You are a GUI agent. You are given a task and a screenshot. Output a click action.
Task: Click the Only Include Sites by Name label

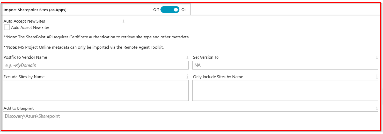pyautogui.click(x=218, y=77)
